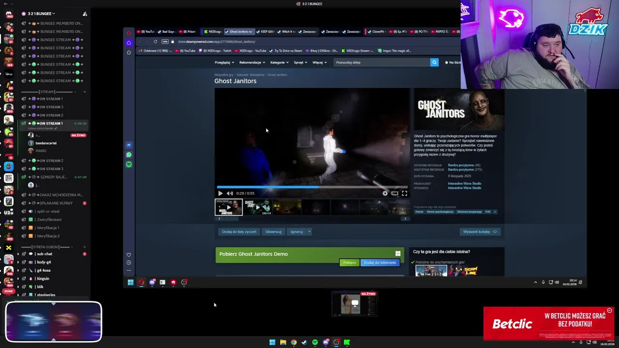Screen dimensions: 619x348
Task: Click the Ignoruj button
Action: click(296, 232)
